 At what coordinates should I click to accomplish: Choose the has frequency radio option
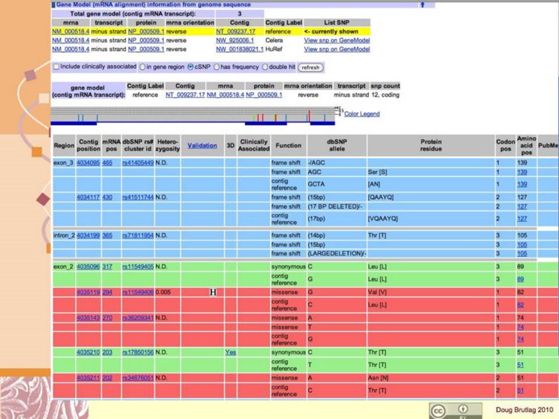[217, 67]
